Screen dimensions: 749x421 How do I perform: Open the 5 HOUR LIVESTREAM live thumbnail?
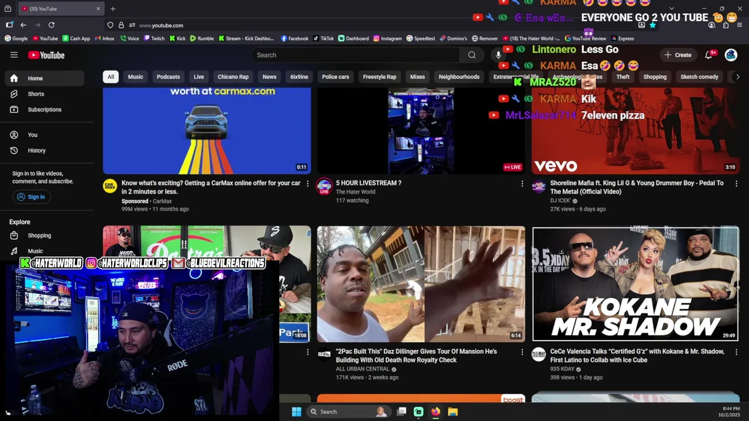[421, 130]
